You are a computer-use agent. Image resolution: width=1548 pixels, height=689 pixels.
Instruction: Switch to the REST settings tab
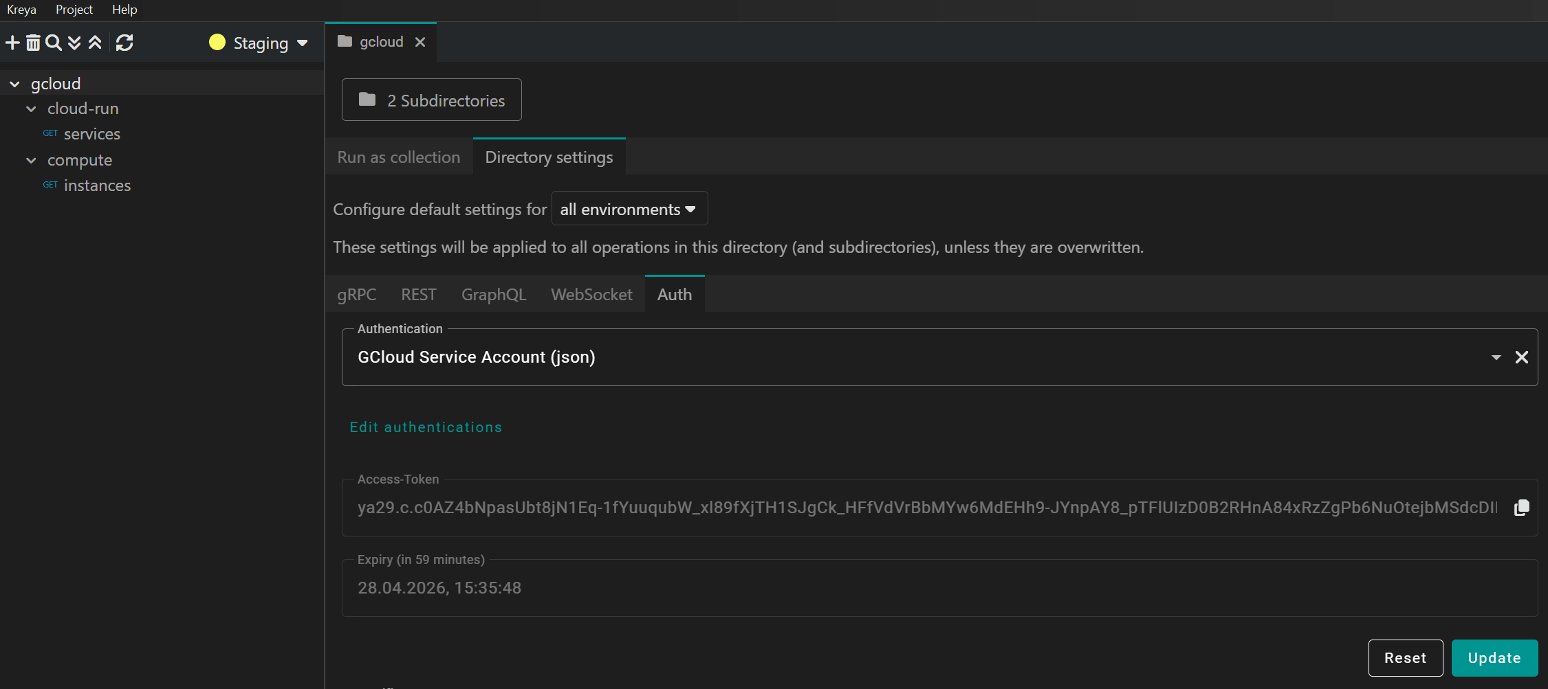418,295
